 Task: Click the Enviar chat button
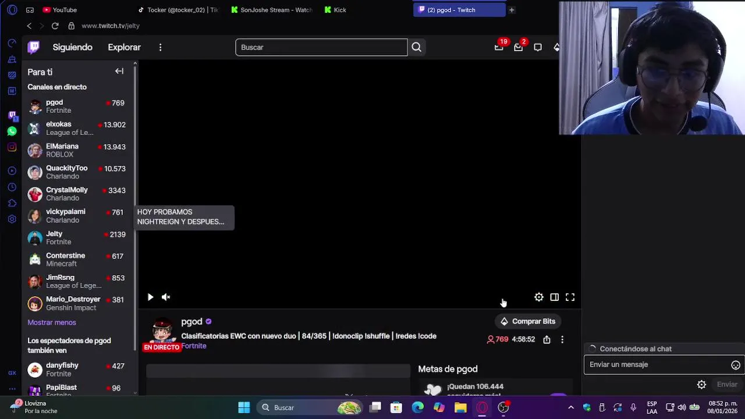[x=727, y=385]
